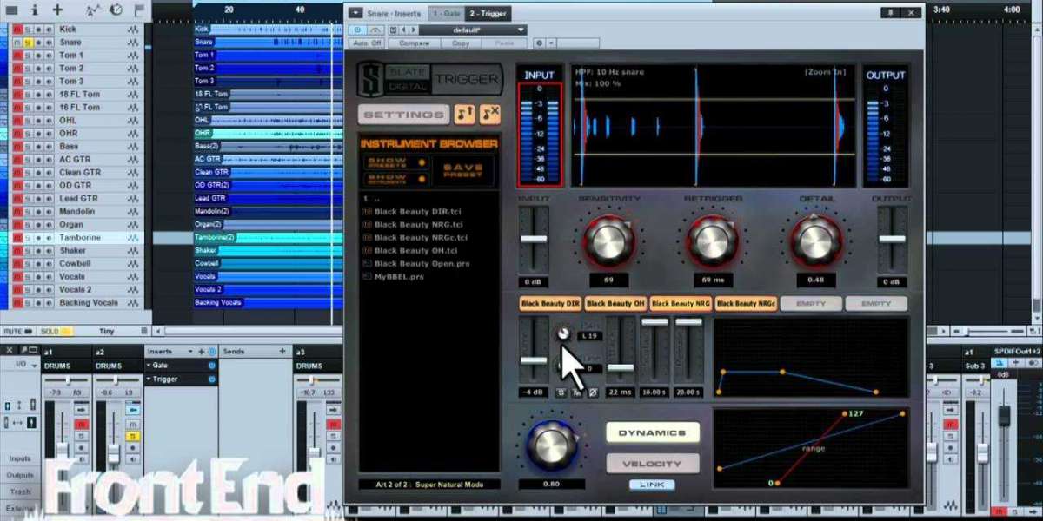Click Trigger's note-up arrow icon beside Settings

(x=464, y=114)
